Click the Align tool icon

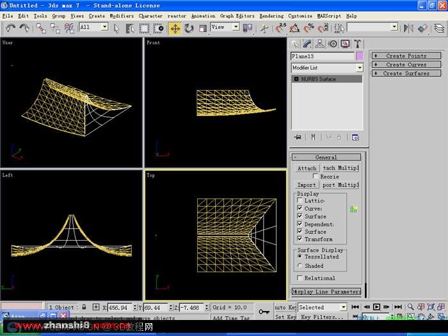(x=423, y=28)
